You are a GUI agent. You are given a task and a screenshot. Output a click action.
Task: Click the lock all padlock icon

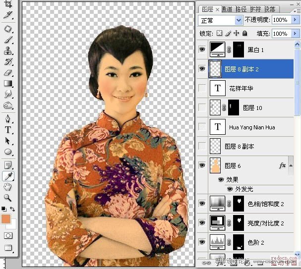244,33
